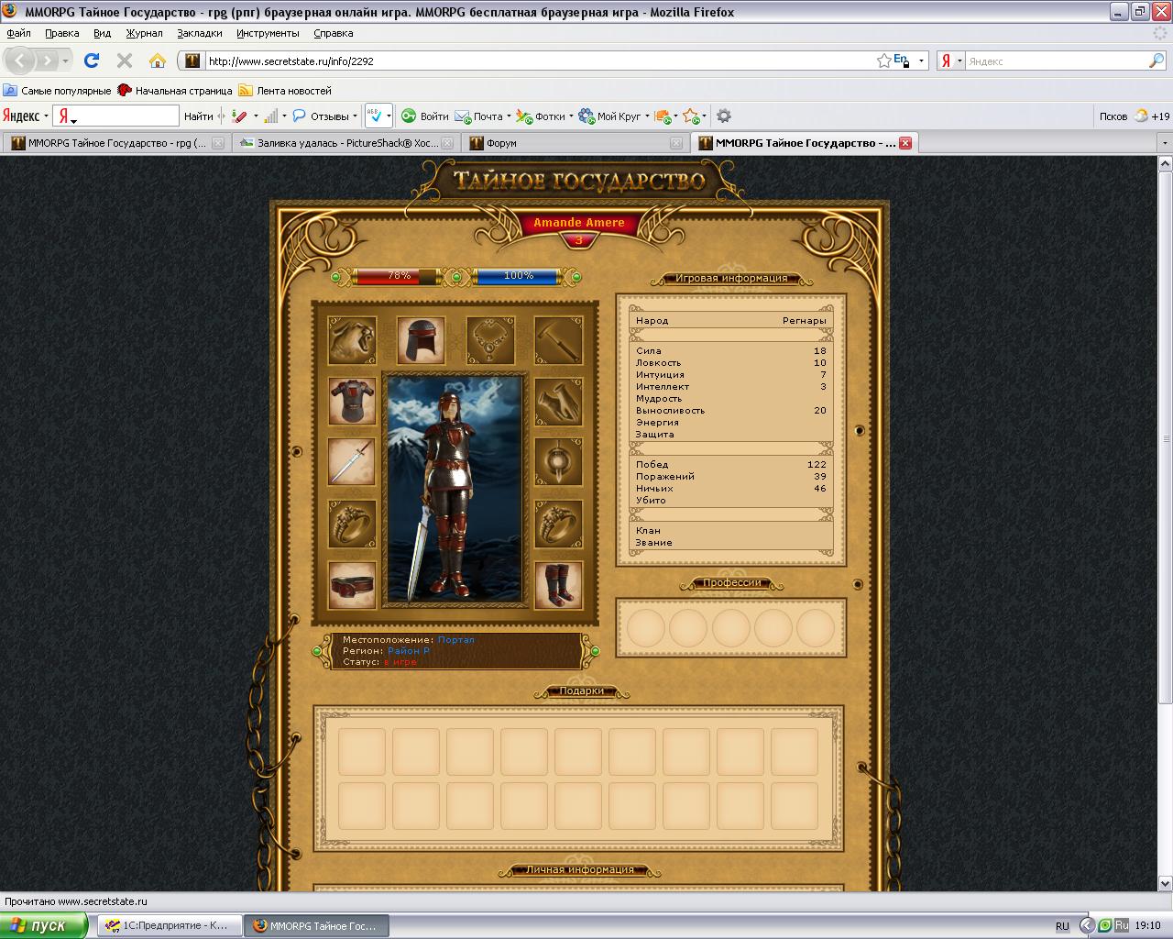Click the site favicon in address bar

coord(192,61)
